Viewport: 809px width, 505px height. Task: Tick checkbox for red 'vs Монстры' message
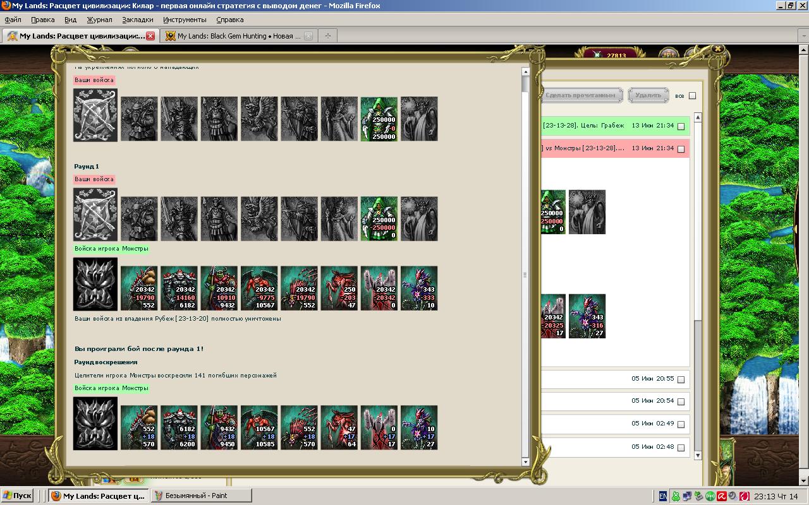pos(681,149)
